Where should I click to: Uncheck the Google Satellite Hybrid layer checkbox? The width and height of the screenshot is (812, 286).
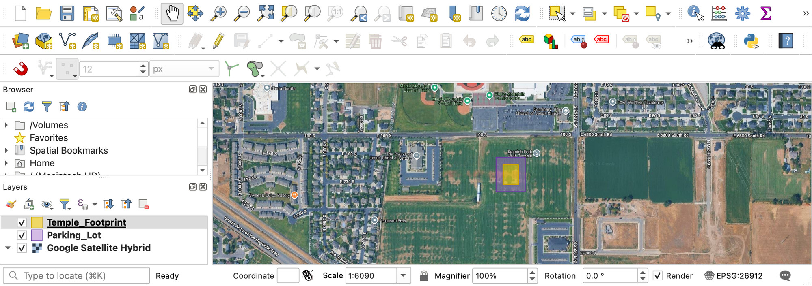(x=22, y=248)
